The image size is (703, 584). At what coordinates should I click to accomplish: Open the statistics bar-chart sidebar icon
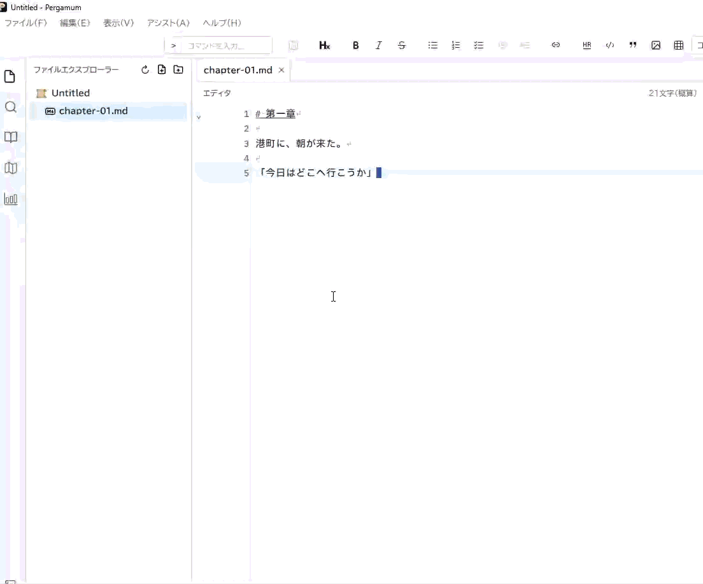11,199
